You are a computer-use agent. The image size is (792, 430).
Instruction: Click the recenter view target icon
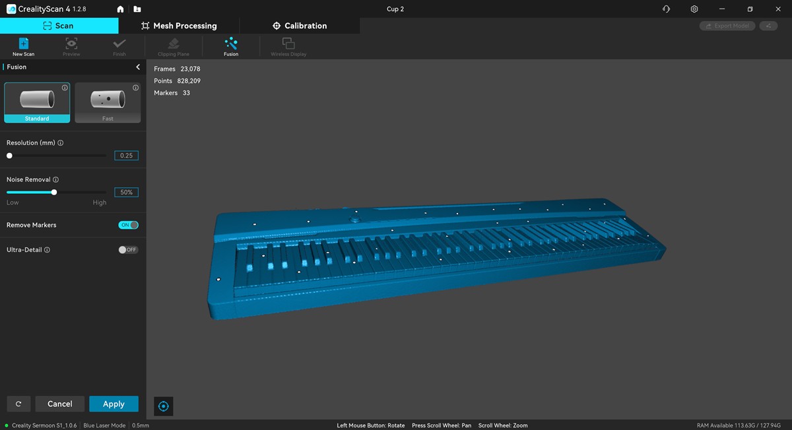tap(164, 406)
